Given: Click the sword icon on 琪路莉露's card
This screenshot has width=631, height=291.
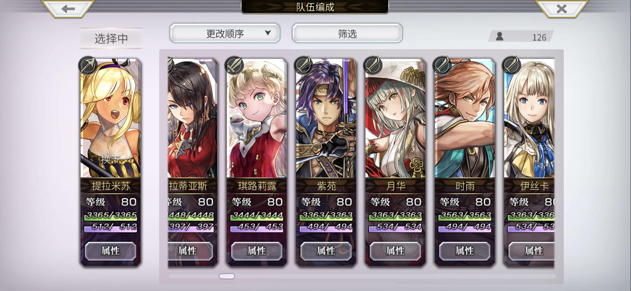Looking at the screenshot, I should click(234, 65).
